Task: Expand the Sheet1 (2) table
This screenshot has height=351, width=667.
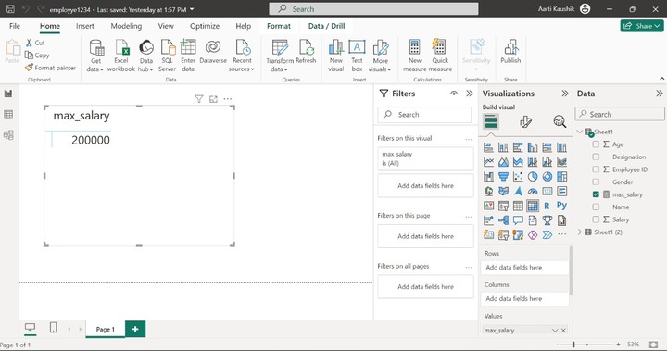Action: point(580,232)
